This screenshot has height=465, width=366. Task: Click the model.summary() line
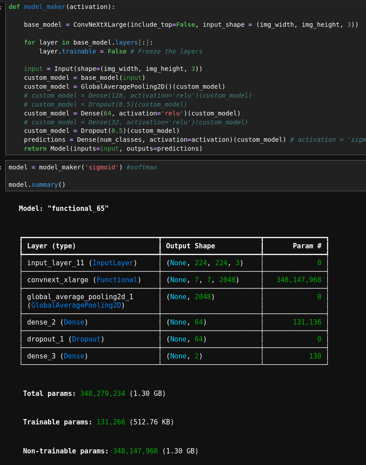(37, 185)
